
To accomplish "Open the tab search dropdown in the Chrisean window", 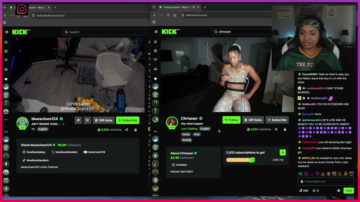I will pyautogui.click(x=154, y=7).
